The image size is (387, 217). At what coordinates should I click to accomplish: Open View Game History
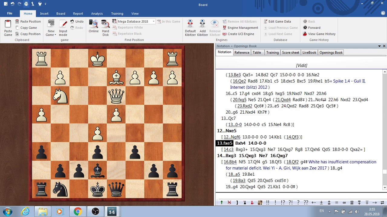319,34
